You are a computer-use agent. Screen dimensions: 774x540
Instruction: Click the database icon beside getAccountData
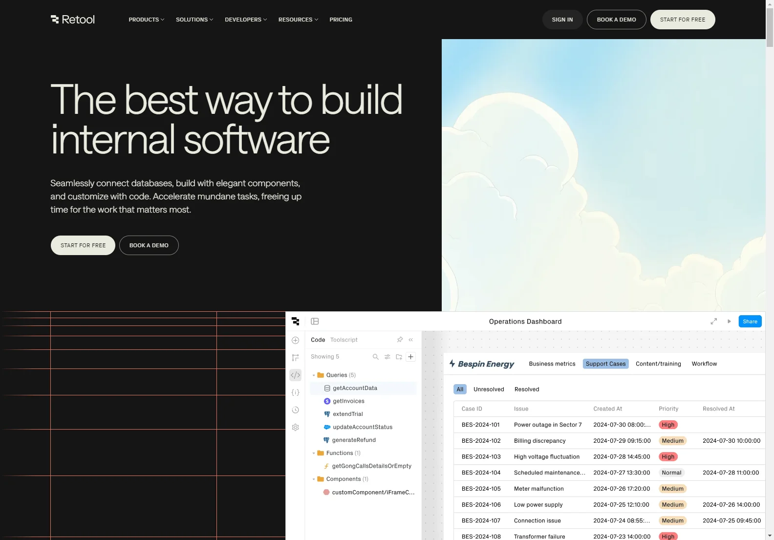coord(327,388)
